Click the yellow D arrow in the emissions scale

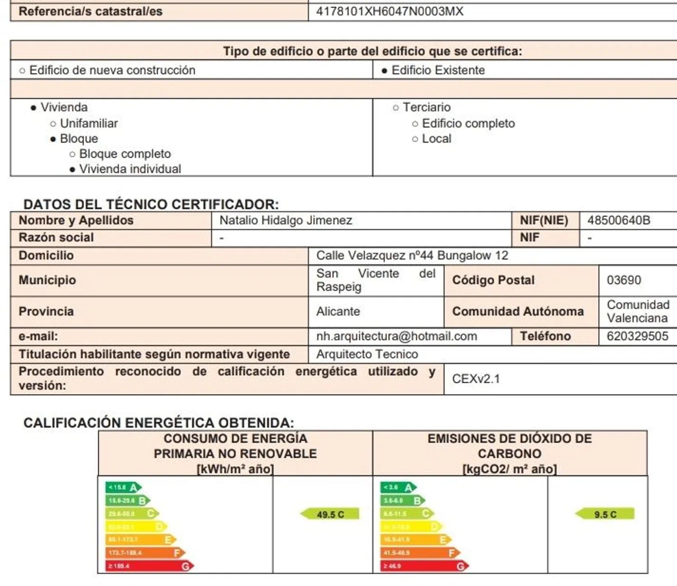point(412,527)
